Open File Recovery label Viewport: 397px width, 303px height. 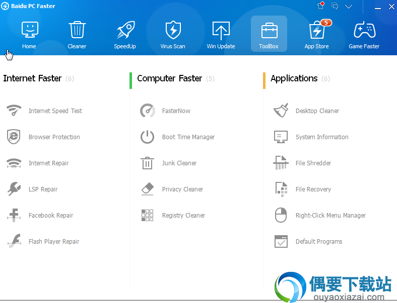pos(313,189)
